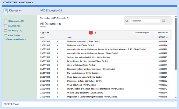Click the COOPERTEAM footer text
This screenshot has height=109, width=179.
(x=11, y=104)
